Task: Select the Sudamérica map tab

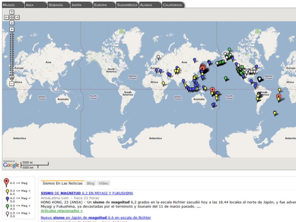Action: pos(127,5)
